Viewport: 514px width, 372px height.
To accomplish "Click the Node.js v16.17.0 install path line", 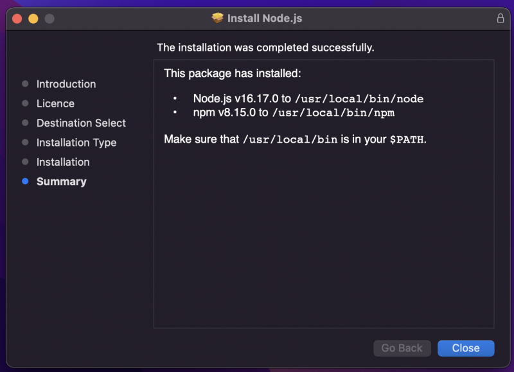I will [308, 99].
